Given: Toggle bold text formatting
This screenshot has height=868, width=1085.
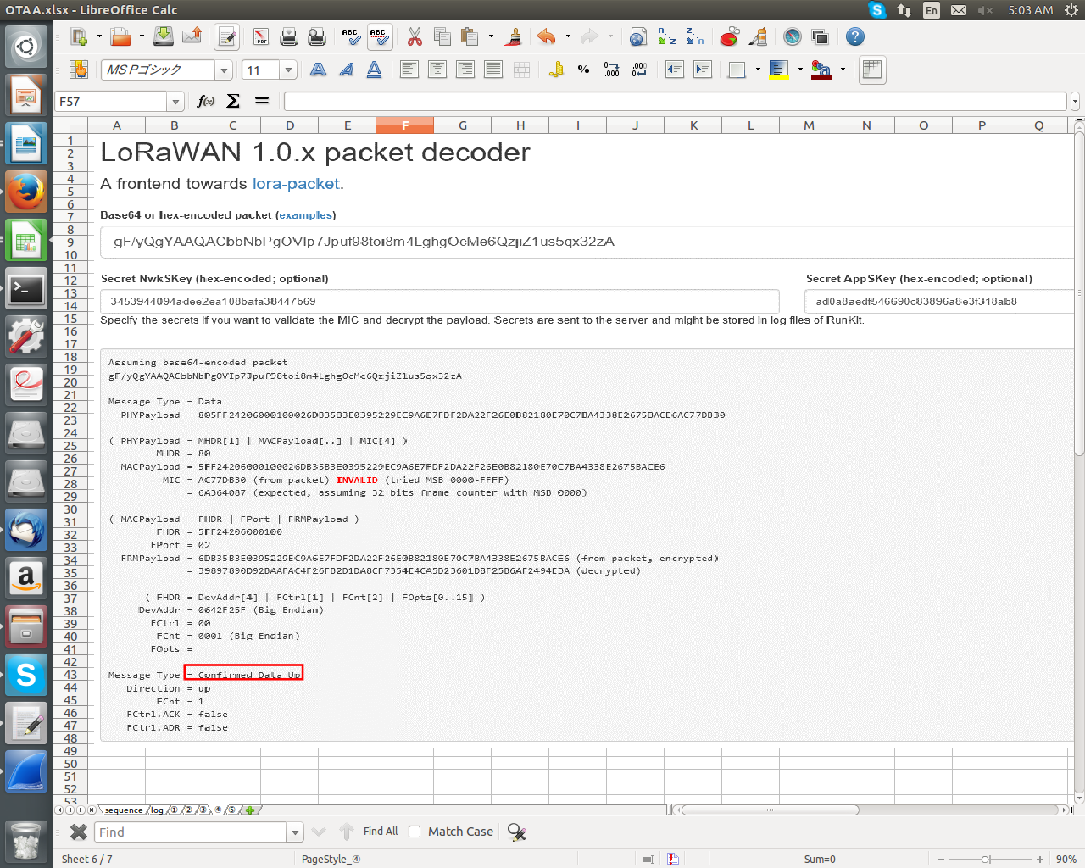Looking at the screenshot, I should pyautogui.click(x=318, y=70).
